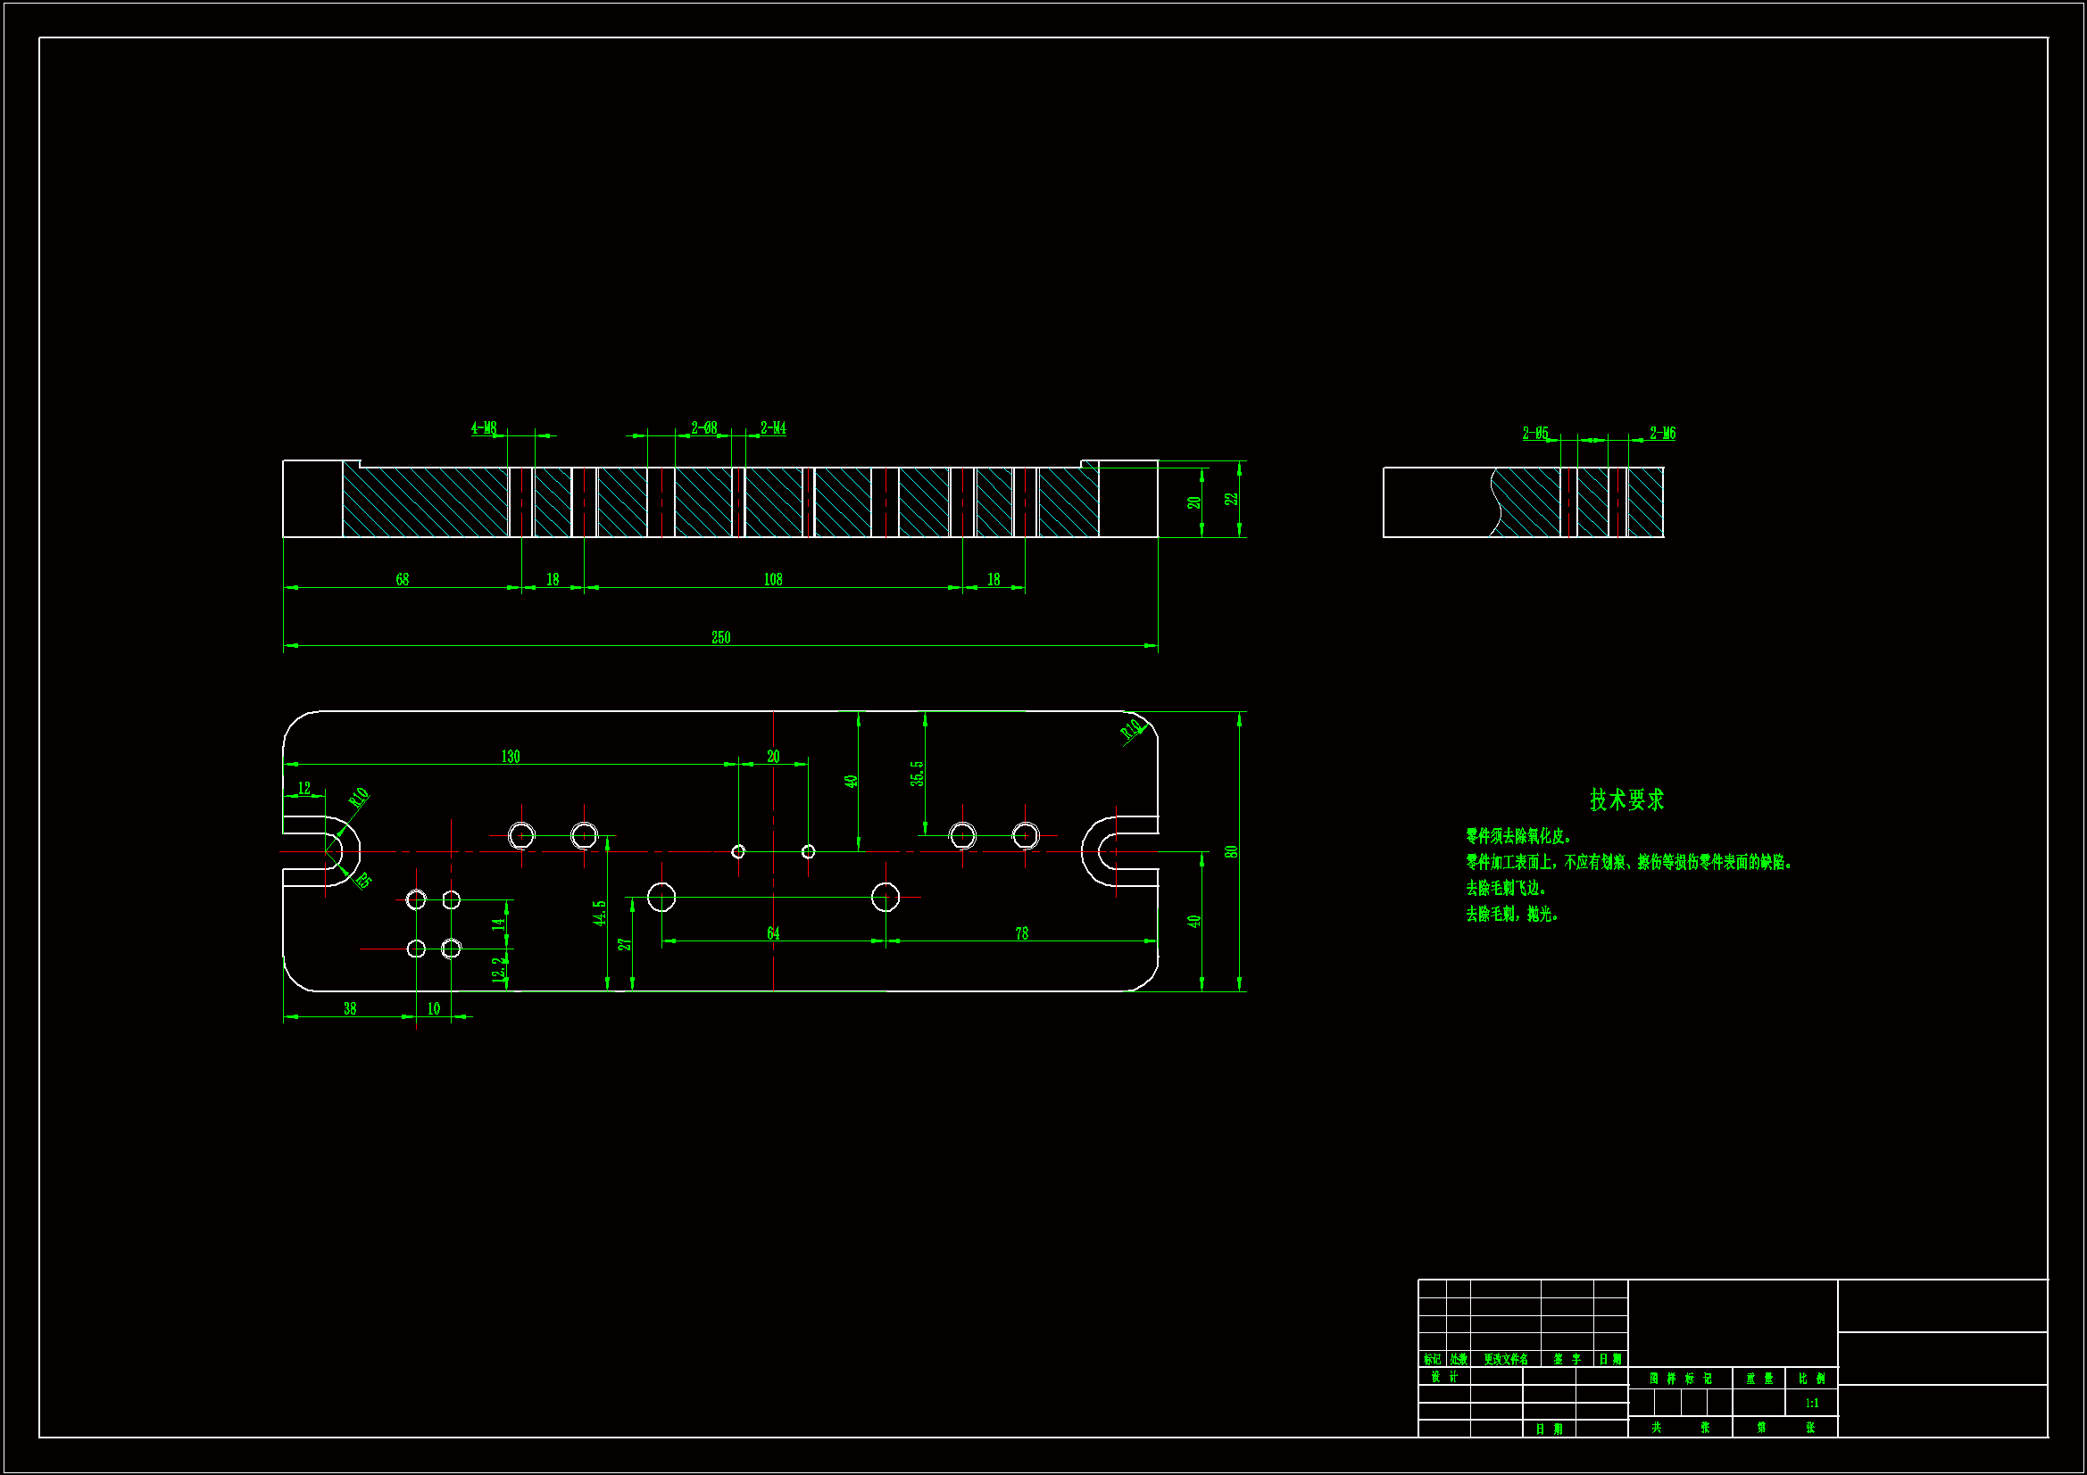This screenshot has height=1475, width=2087.
Task: Select the 更改文件名 header cell
Action: click(x=1505, y=1360)
